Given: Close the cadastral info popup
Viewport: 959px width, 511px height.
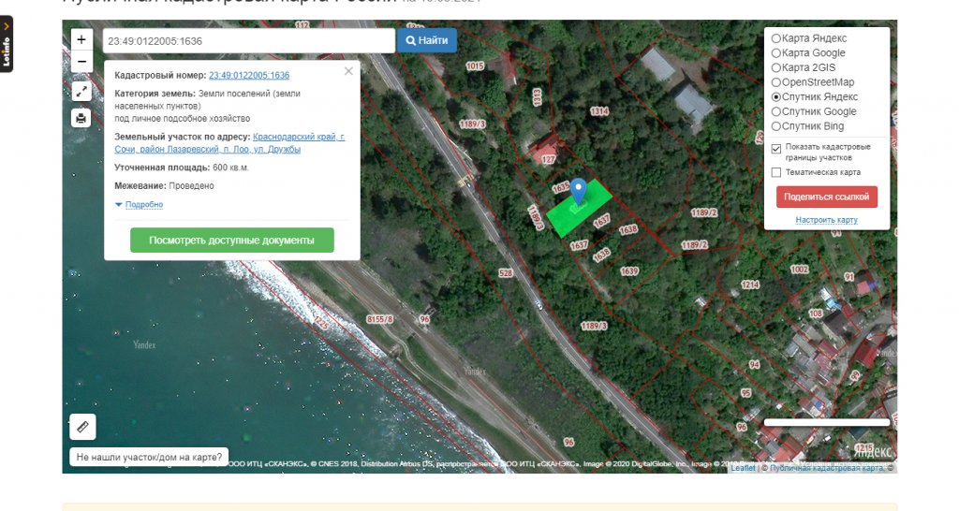Looking at the screenshot, I should (x=348, y=71).
